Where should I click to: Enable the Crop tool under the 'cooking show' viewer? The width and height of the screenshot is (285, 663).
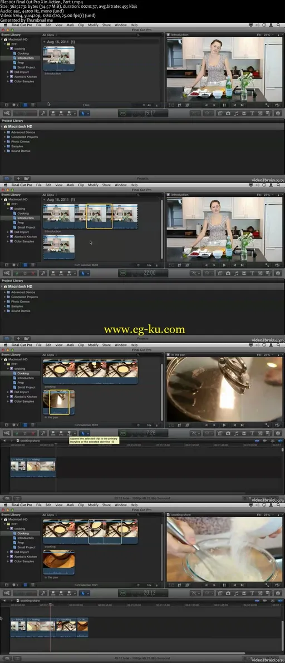179,585
